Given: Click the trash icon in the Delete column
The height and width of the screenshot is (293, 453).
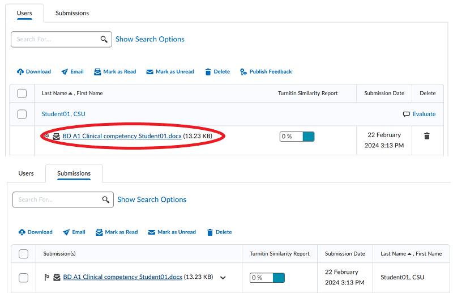Looking at the screenshot, I should [427, 136].
